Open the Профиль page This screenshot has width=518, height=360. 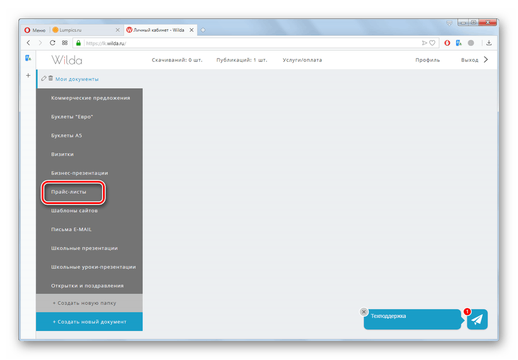click(x=428, y=60)
